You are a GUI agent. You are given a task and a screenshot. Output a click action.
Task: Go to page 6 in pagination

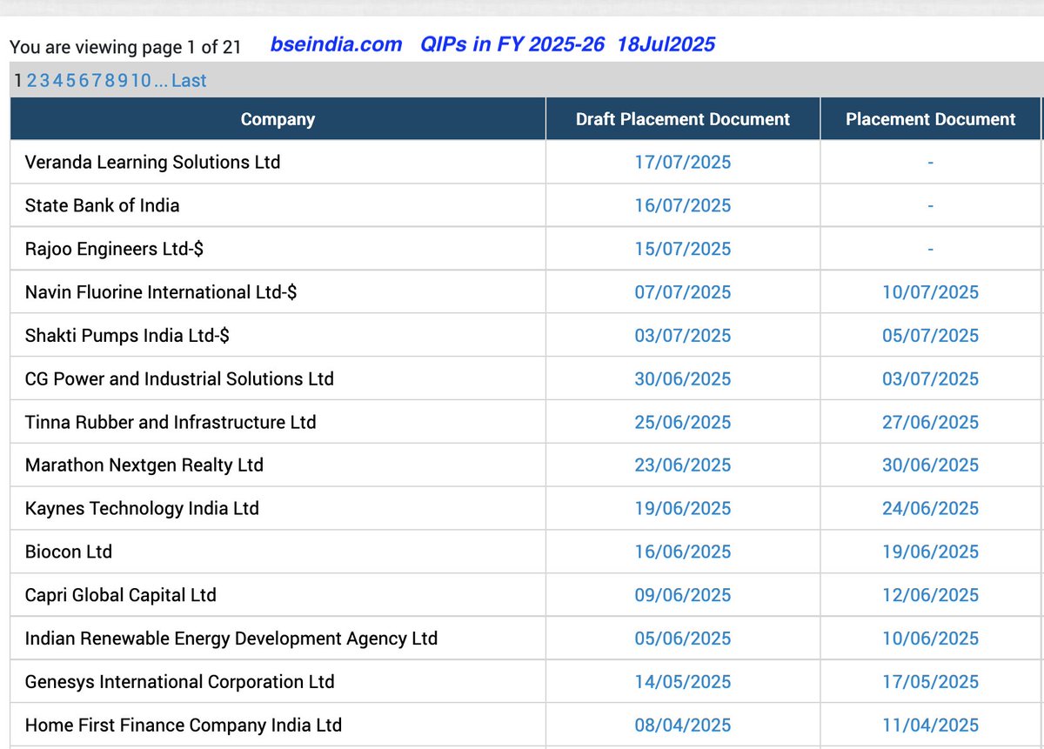click(x=84, y=81)
